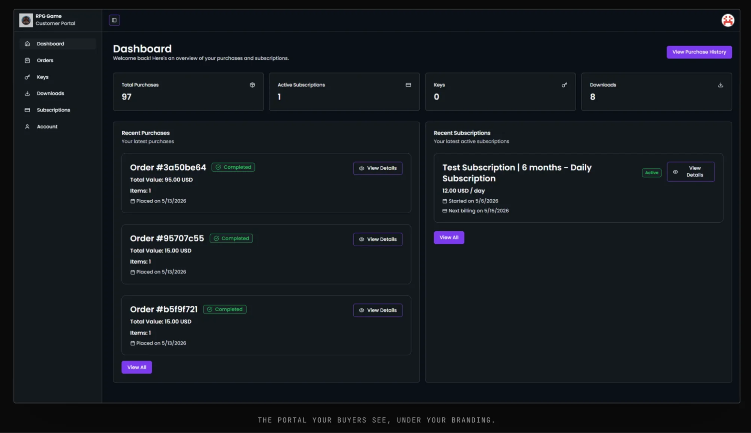This screenshot has width=751, height=433.
Task: Click check icon in Order #3a50be64 Completed badge
Action: click(x=218, y=167)
